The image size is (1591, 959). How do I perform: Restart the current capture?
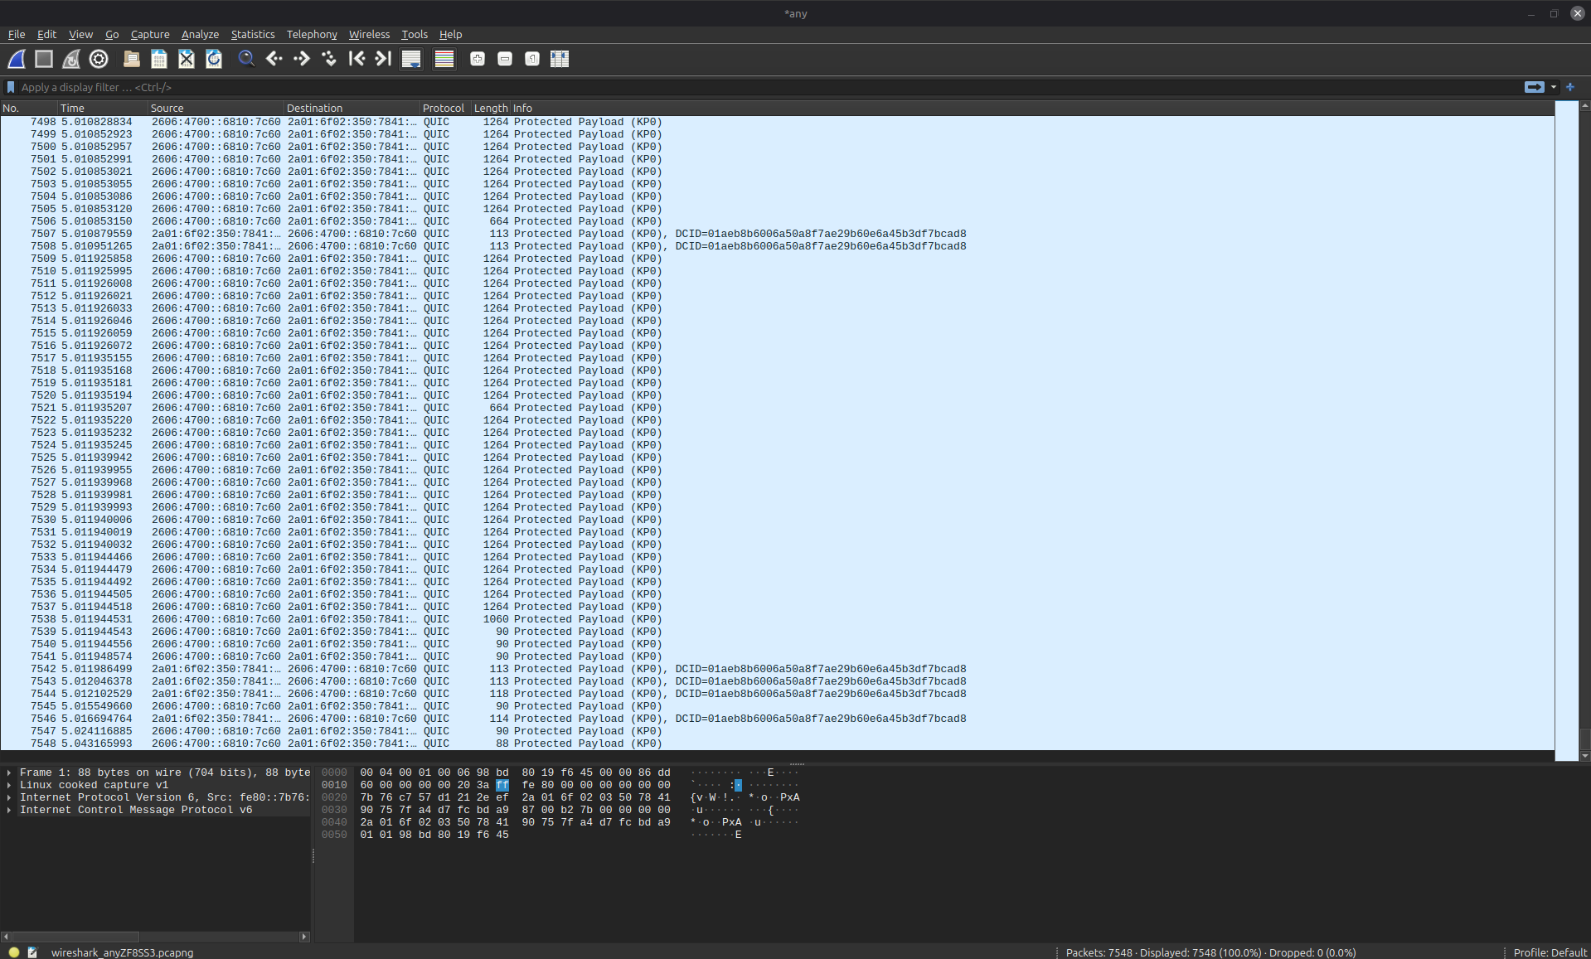click(x=71, y=59)
